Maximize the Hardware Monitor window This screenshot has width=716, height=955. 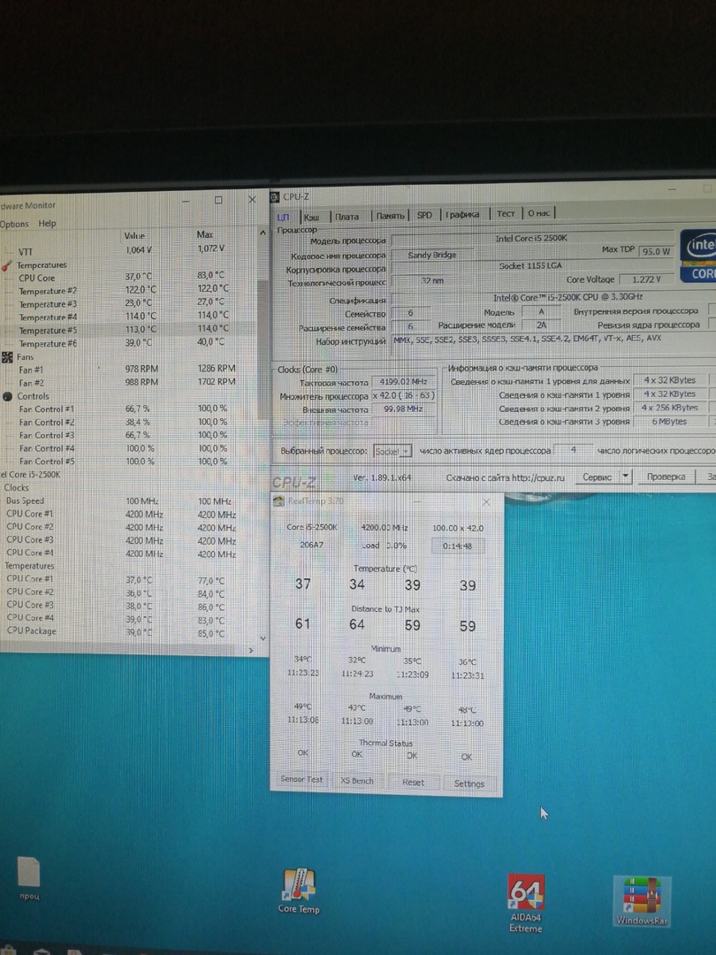pyautogui.click(x=218, y=200)
